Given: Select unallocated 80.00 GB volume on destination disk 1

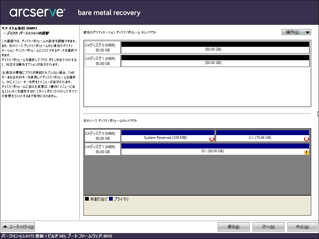Looking at the screenshot, I should pos(215,61).
